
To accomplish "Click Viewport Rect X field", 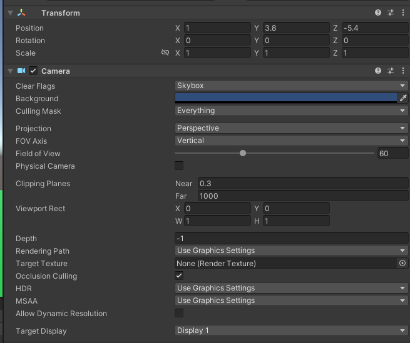I will point(217,208).
